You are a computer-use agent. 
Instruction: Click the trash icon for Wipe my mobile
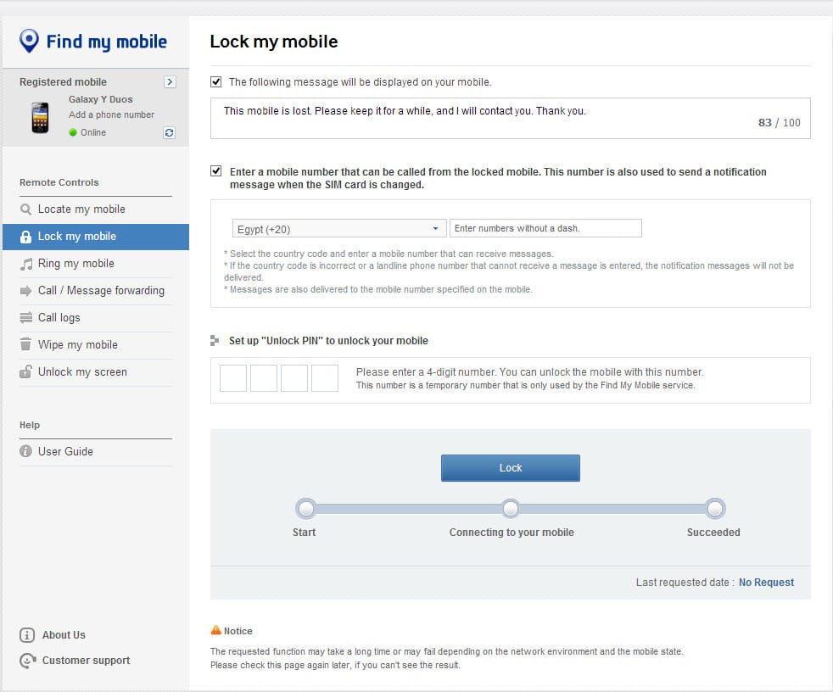click(26, 345)
